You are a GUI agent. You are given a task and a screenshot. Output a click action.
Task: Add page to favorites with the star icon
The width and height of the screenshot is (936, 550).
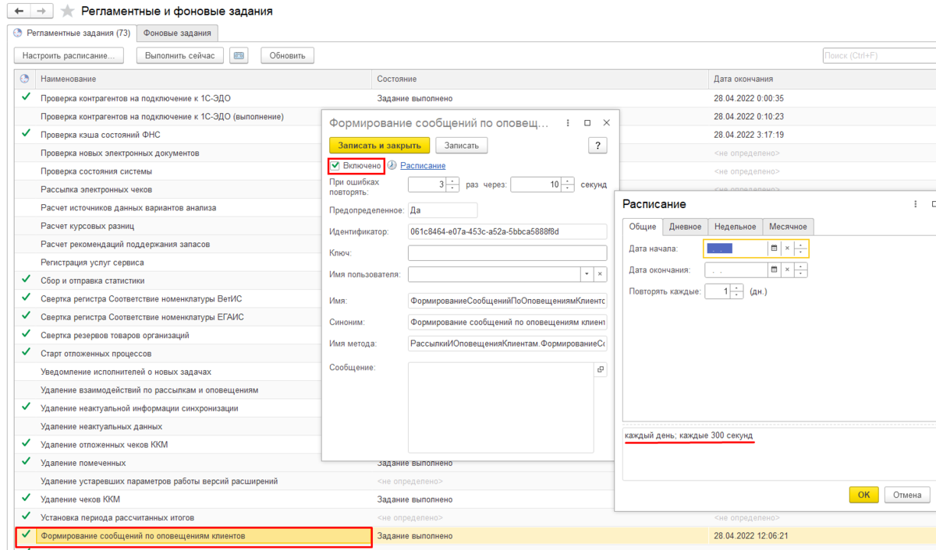click(69, 11)
